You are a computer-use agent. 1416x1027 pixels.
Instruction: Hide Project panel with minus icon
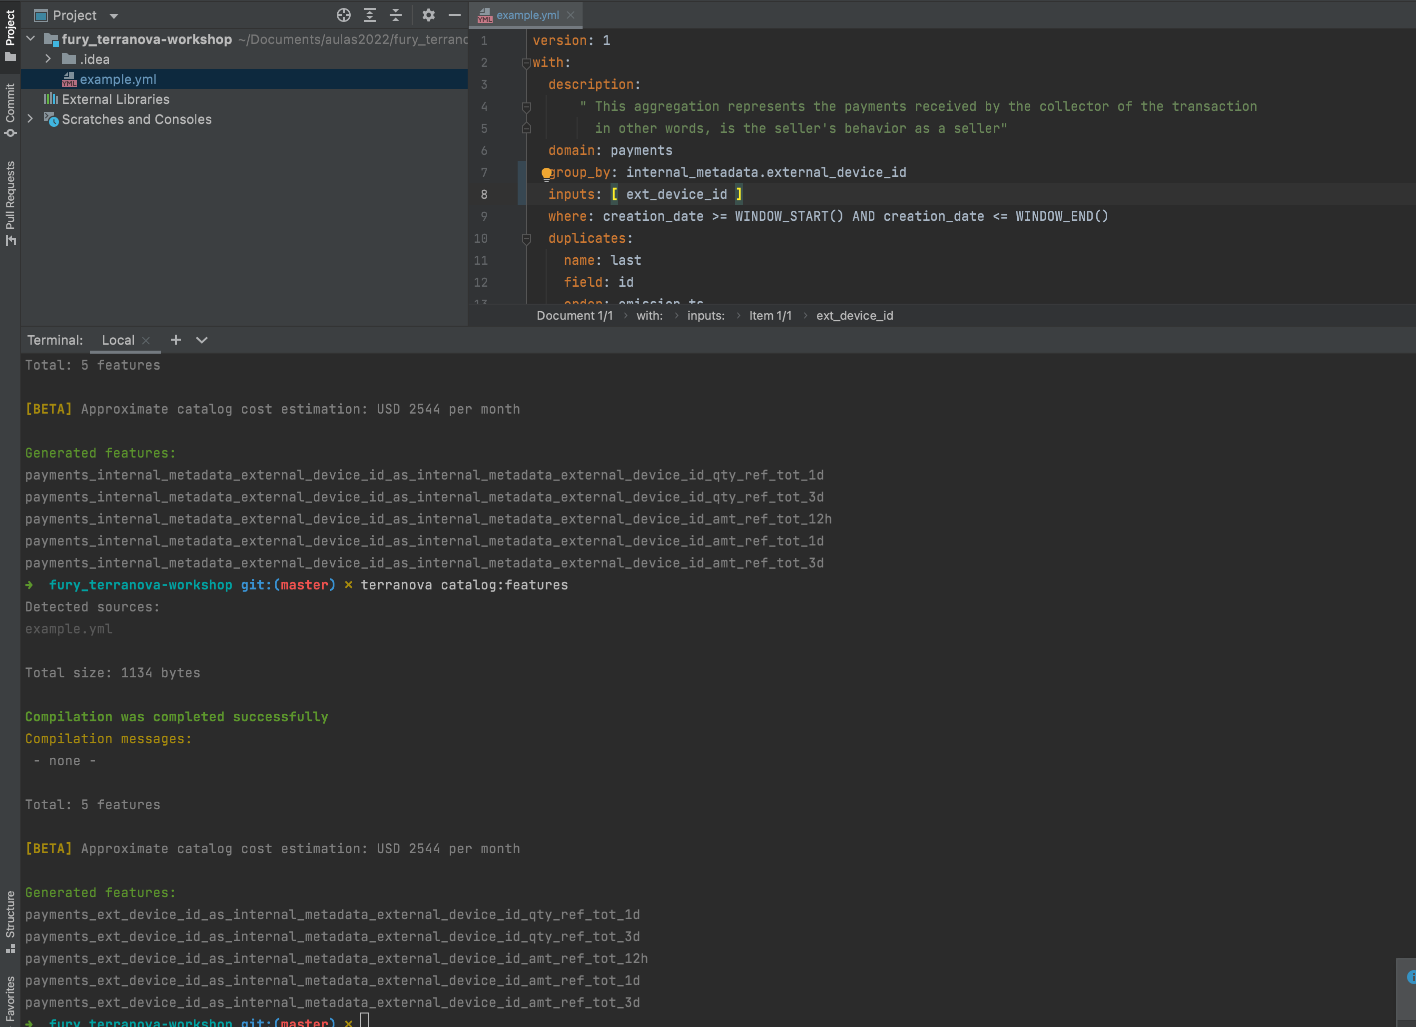click(455, 15)
